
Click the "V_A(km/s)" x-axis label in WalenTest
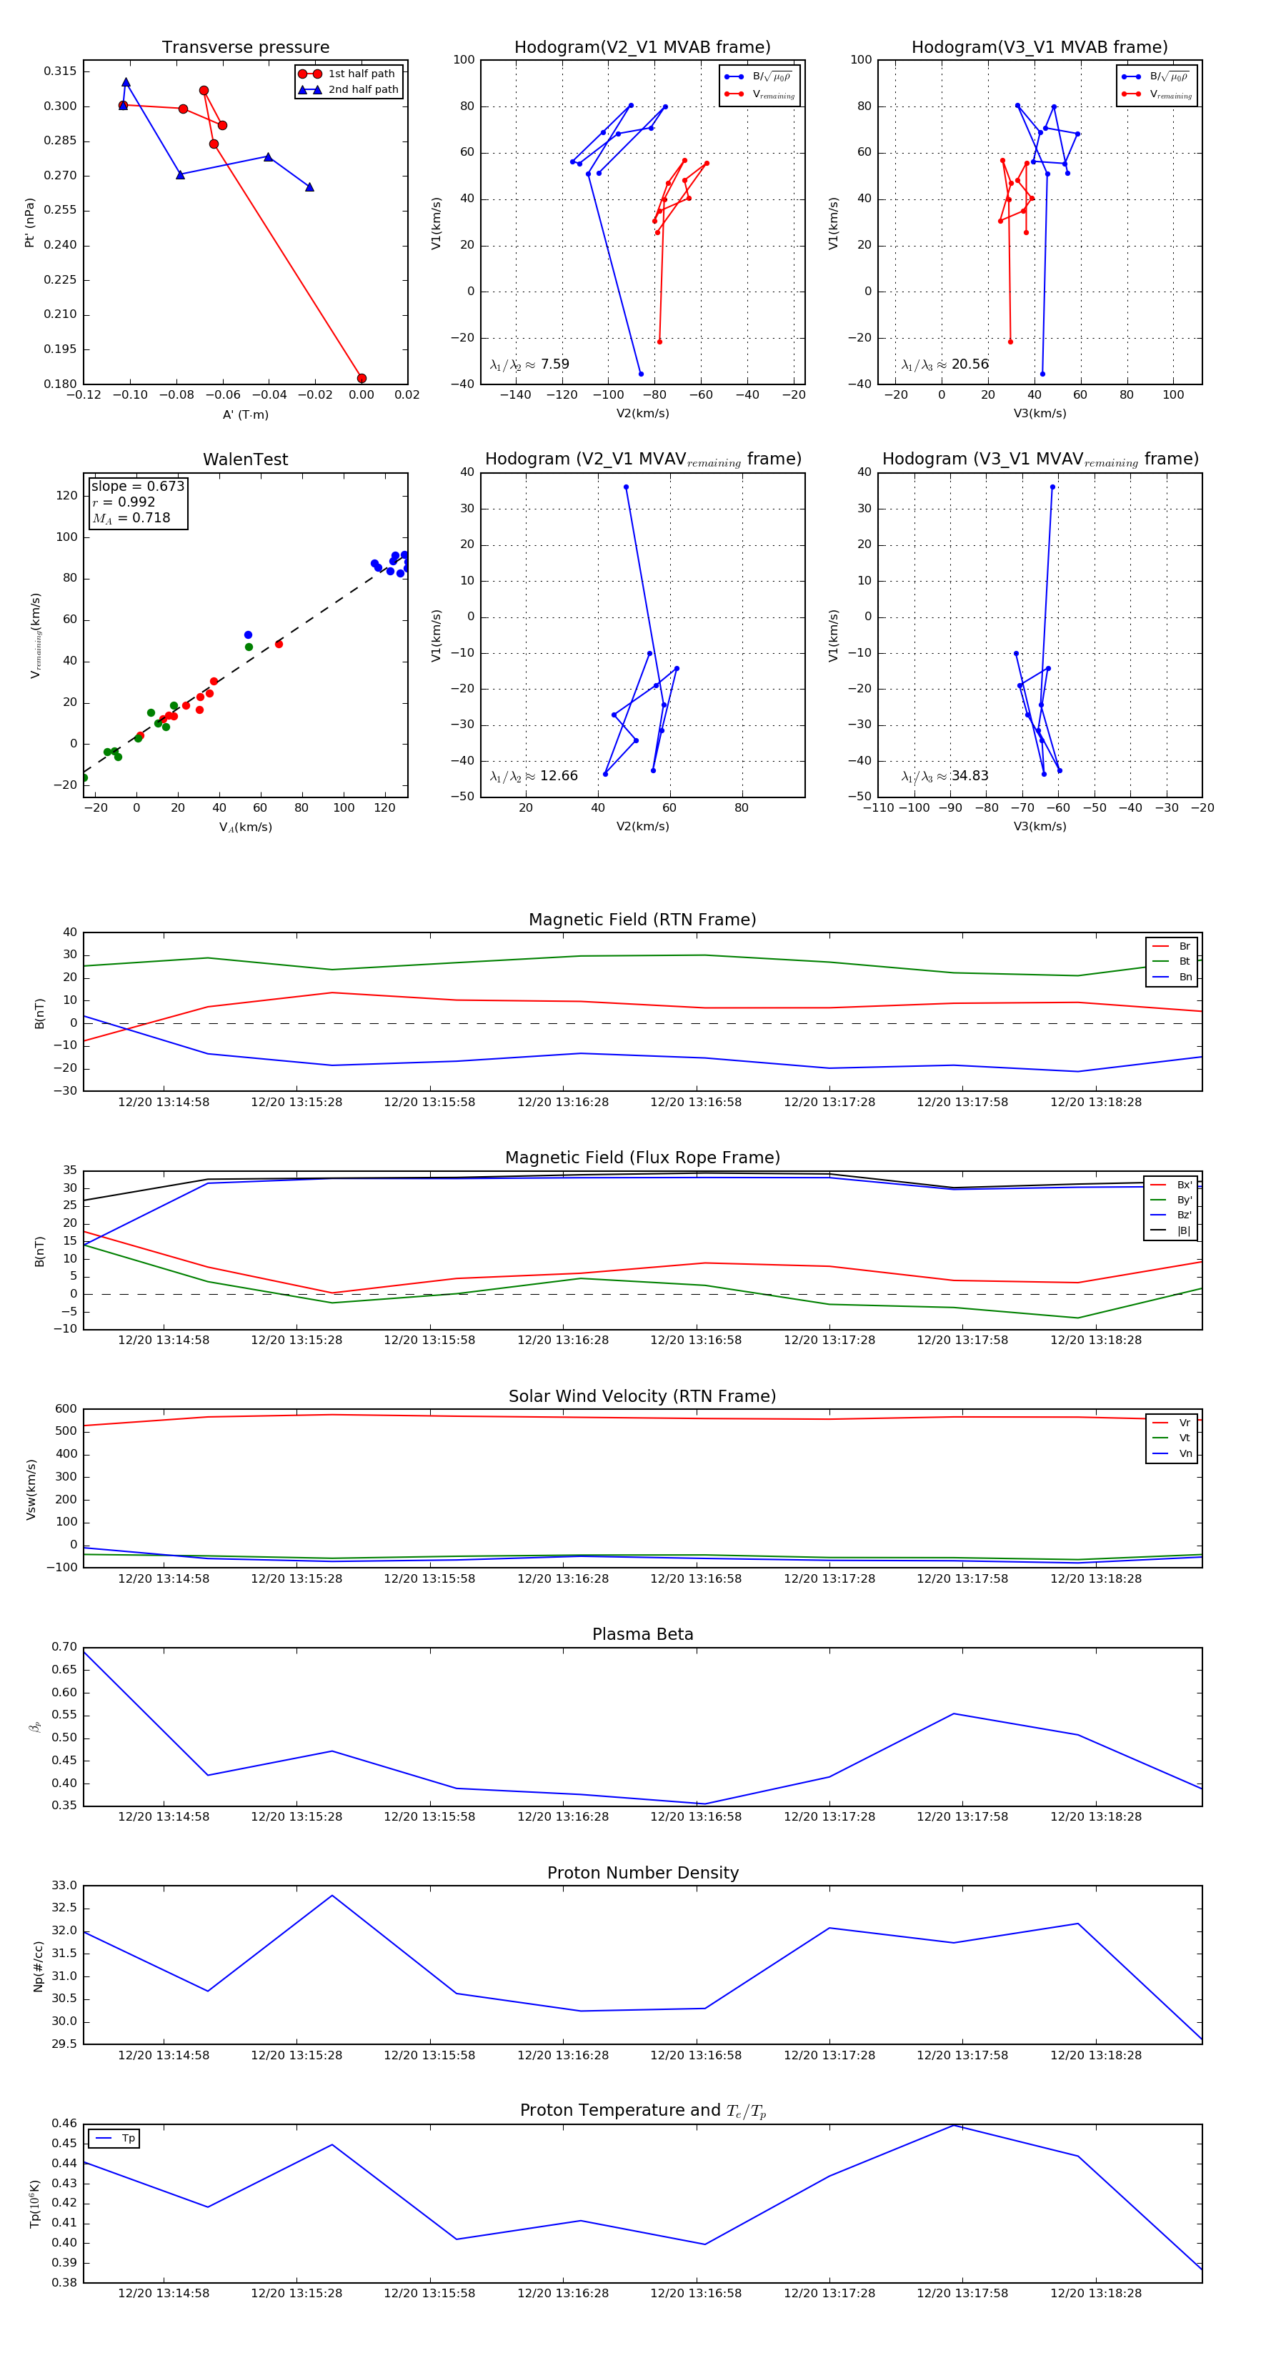pyautogui.click(x=245, y=827)
